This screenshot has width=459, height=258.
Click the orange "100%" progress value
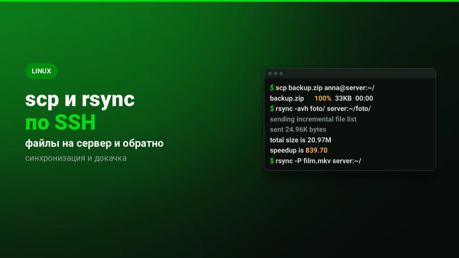[323, 98]
